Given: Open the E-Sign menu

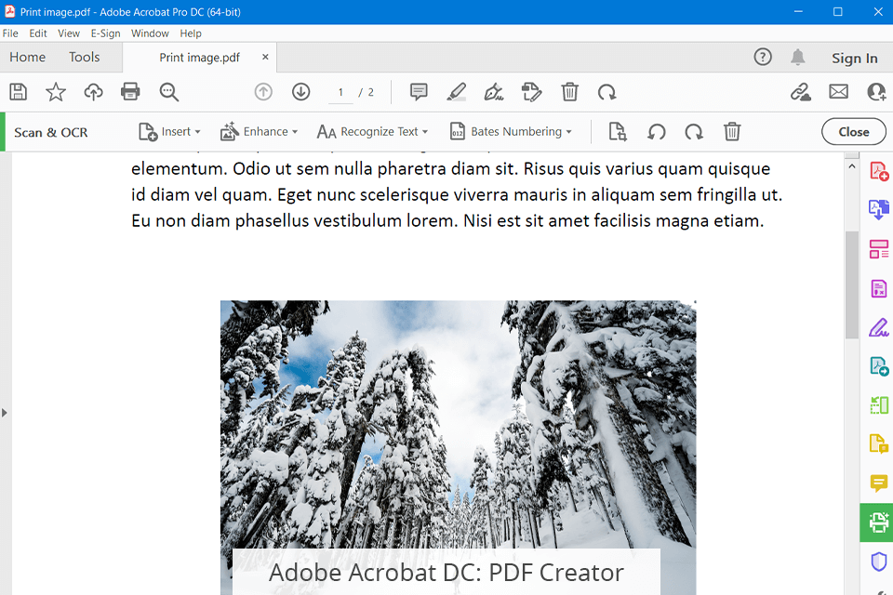Looking at the screenshot, I should coord(105,33).
